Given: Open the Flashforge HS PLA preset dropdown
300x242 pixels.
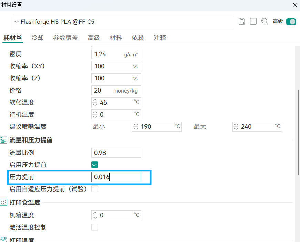Looking at the screenshot, I should click(123, 22).
